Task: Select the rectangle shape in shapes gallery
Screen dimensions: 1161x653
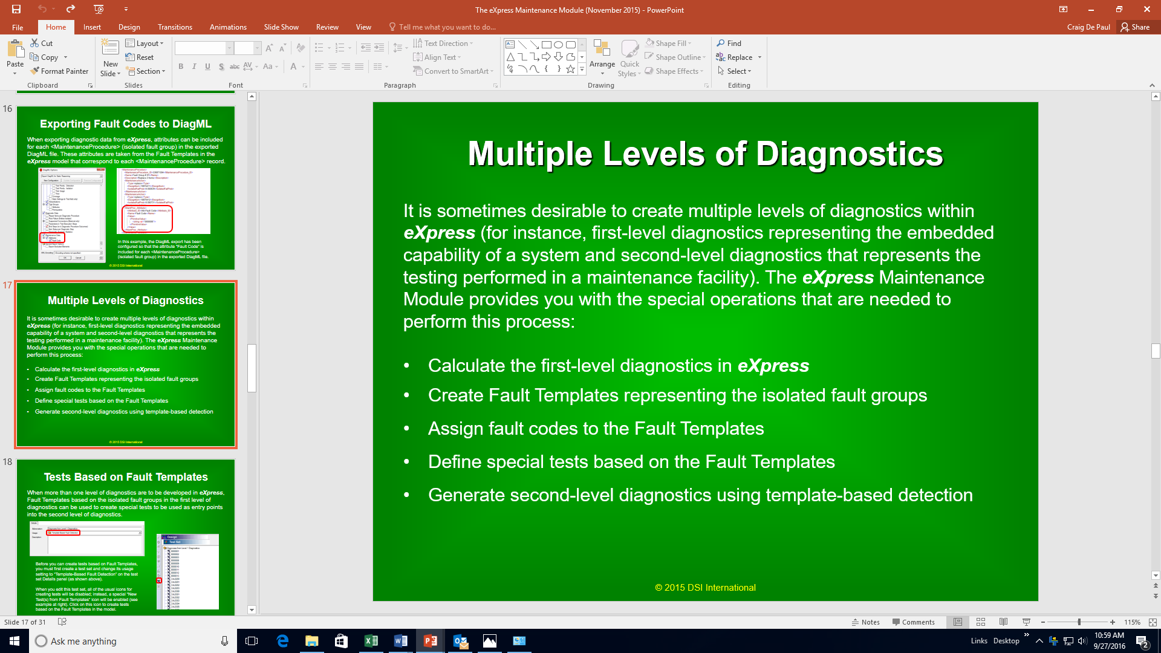Action: tap(547, 45)
